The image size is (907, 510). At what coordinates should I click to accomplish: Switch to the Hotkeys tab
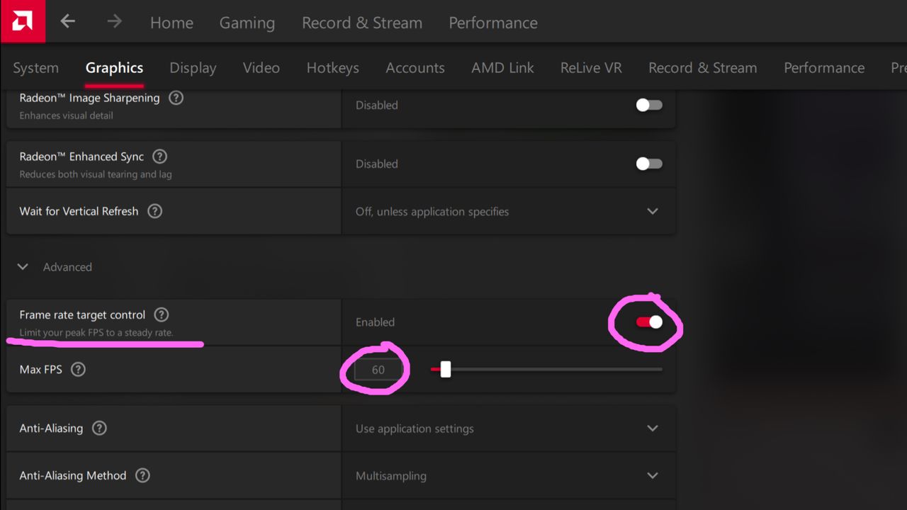point(332,68)
